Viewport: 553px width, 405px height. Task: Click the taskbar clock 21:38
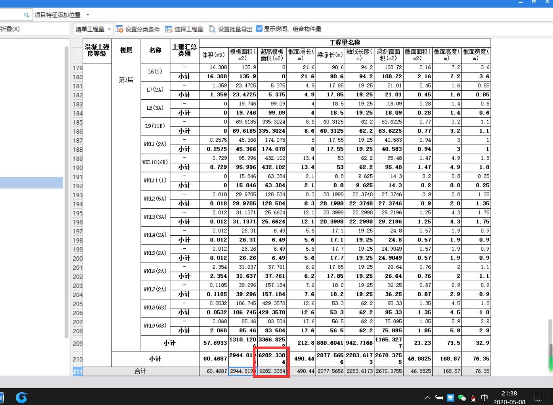[x=509, y=393]
